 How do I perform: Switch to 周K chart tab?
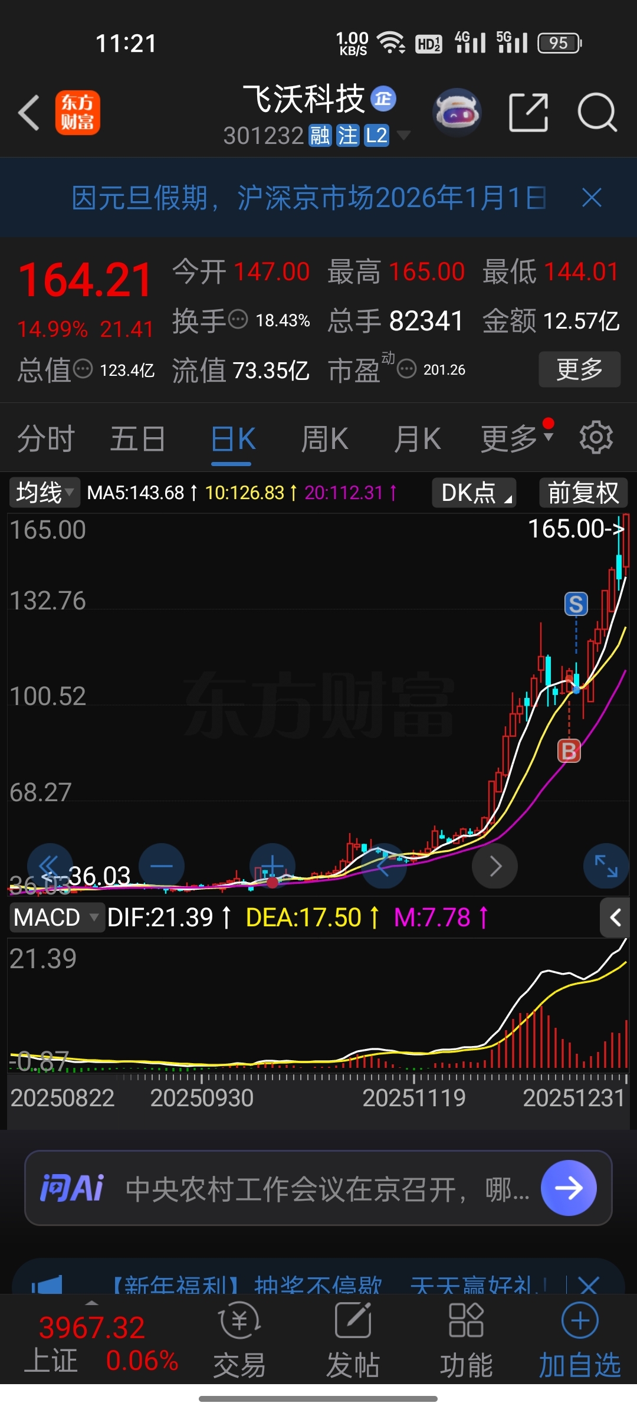324,439
